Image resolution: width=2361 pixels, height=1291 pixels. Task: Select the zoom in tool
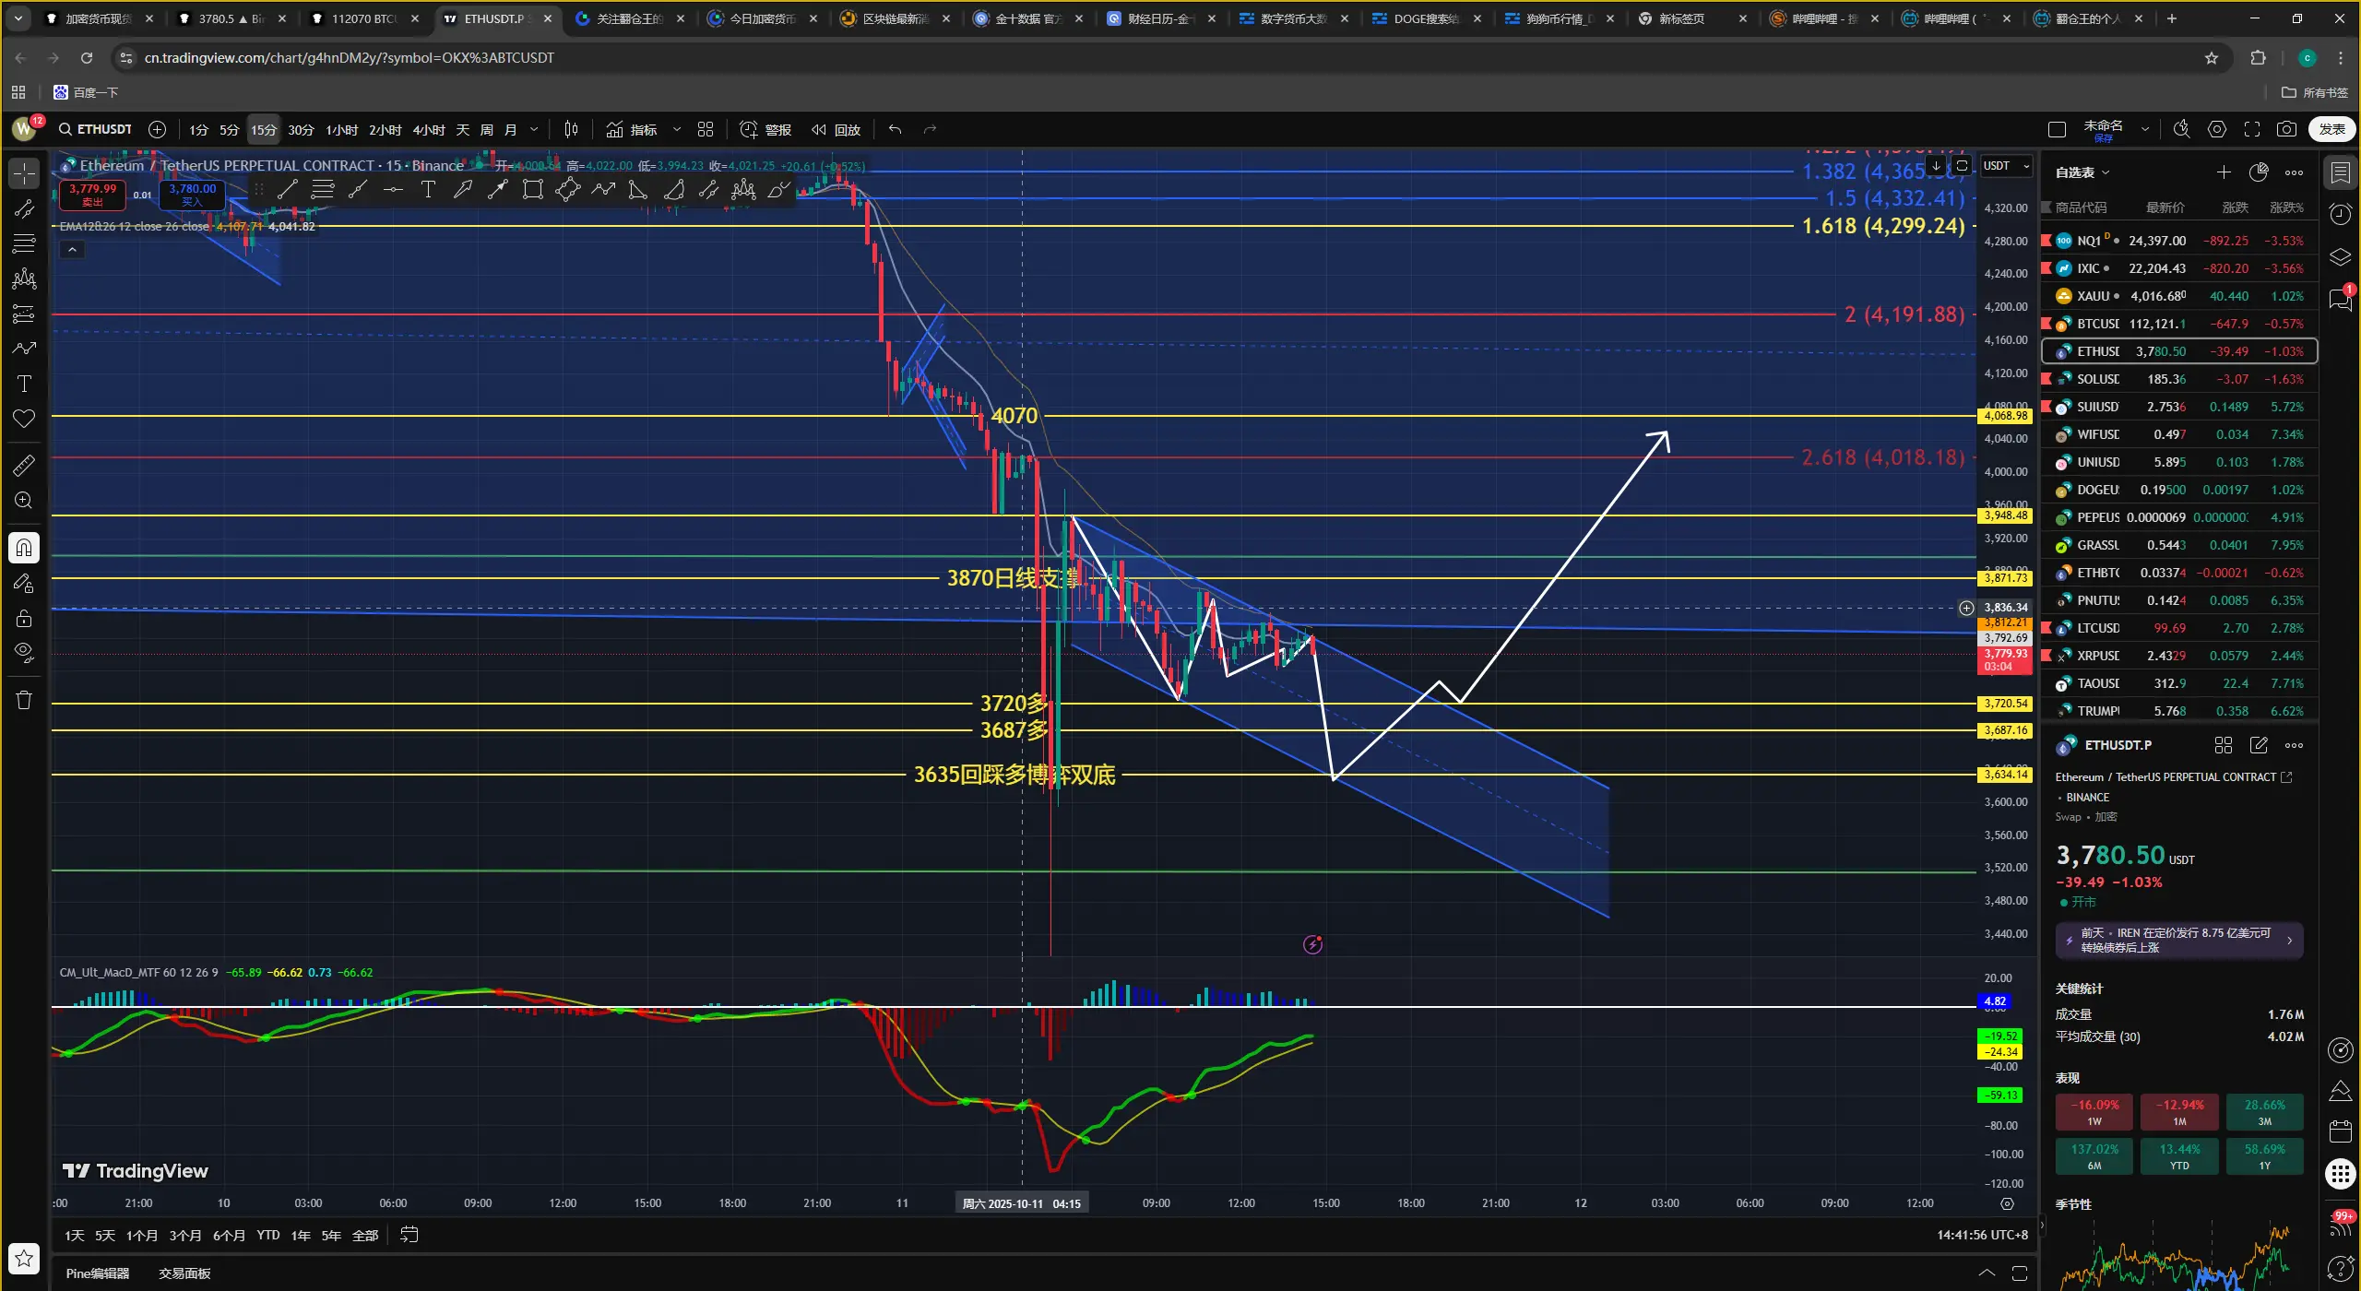click(x=24, y=501)
